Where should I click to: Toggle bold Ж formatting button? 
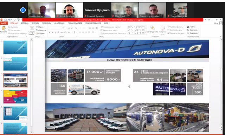[x=49, y=33]
